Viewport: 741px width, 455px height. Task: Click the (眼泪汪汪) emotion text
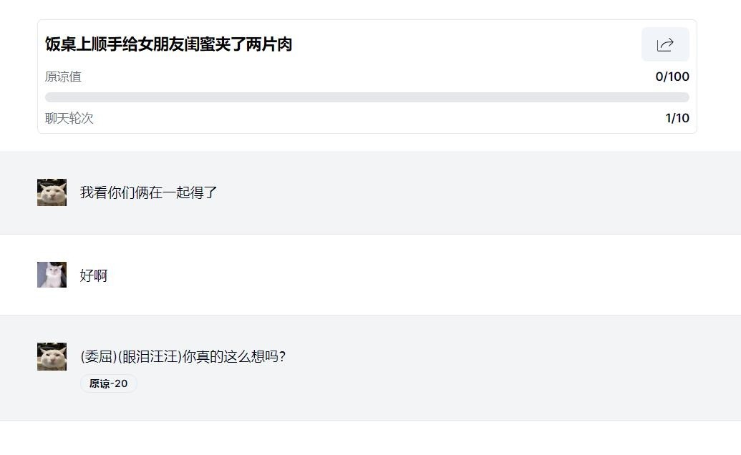[149, 356]
